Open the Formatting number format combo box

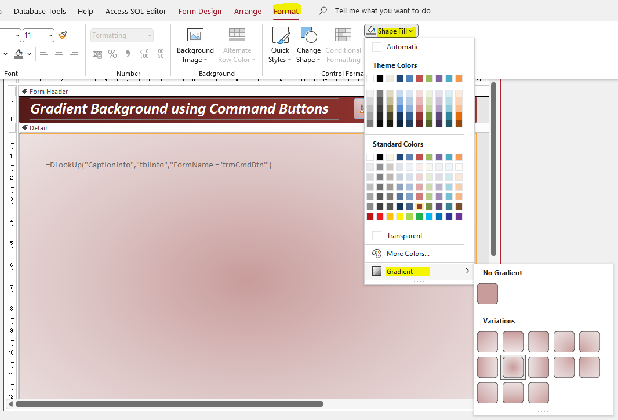click(x=122, y=35)
